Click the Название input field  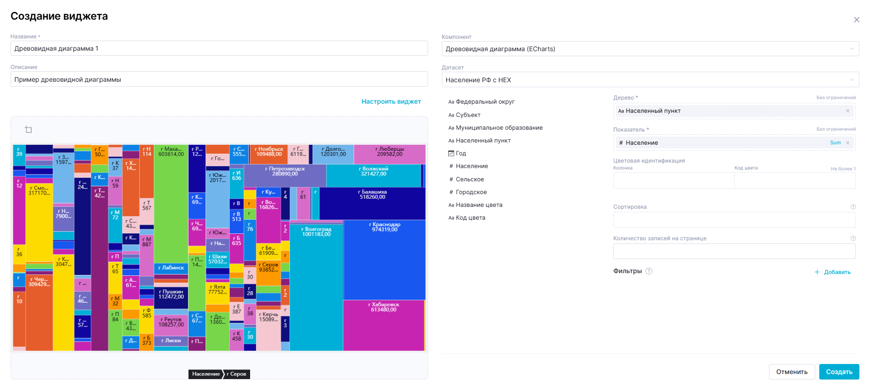[x=219, y=48]
